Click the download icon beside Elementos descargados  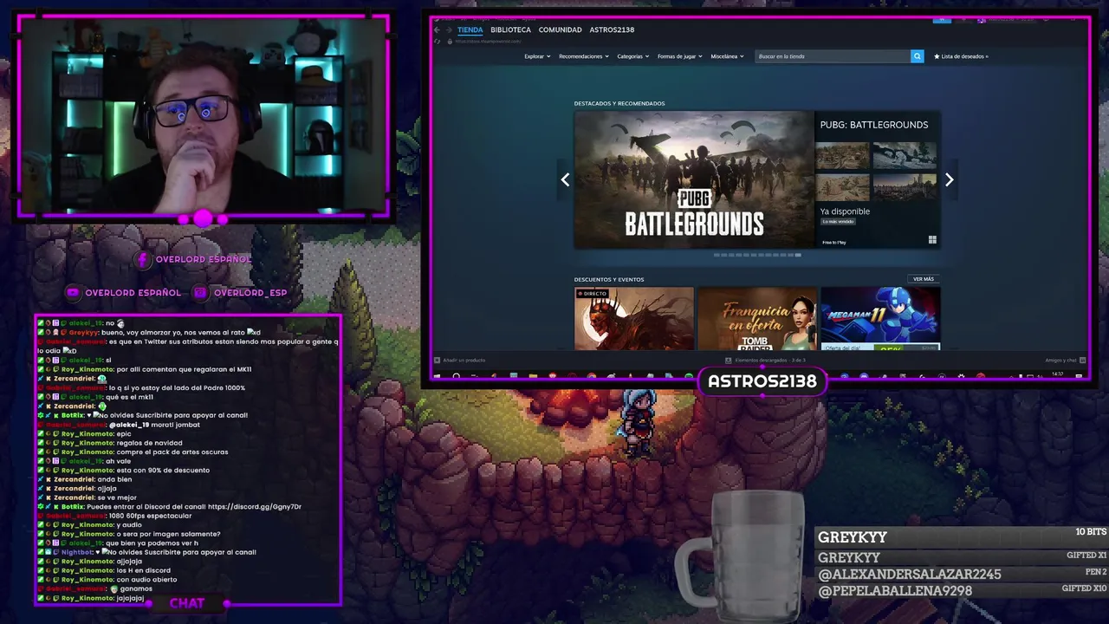point(728,361)
